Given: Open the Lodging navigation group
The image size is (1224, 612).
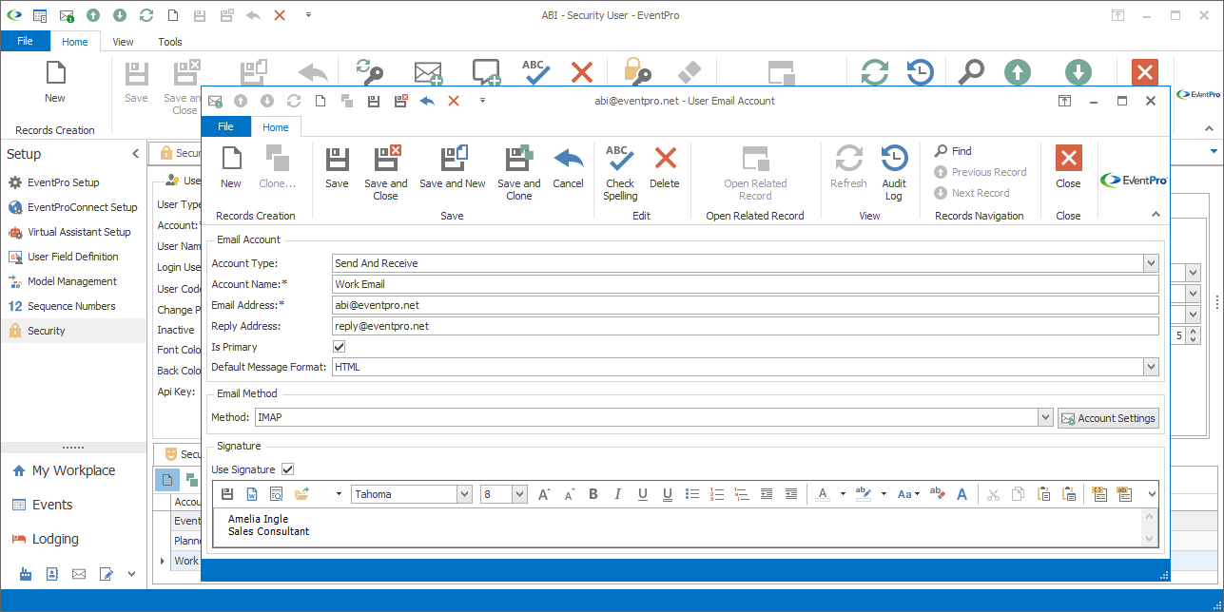Looking at the screenshot, I should (46, 539).
